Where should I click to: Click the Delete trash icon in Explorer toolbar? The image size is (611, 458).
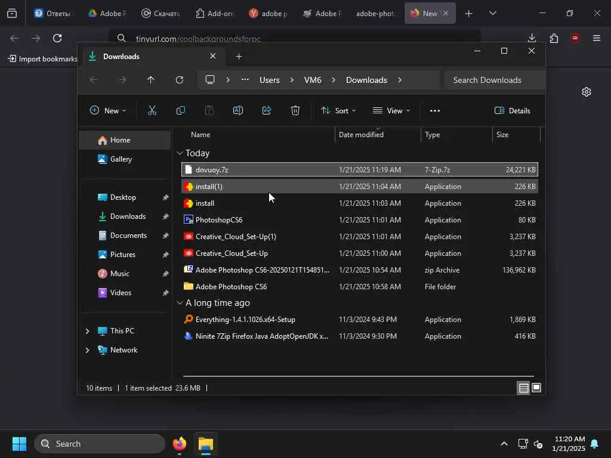pos(295,110)
